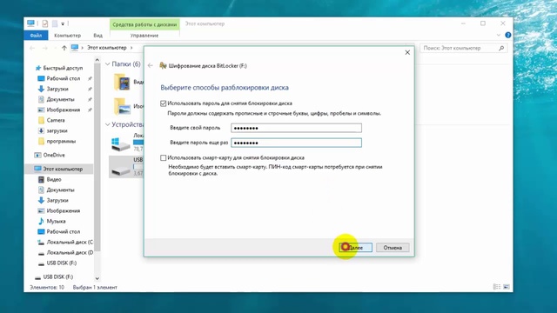Viewport: 557px width, 313px height.
Task: Open the Camera folder in sidebar
Action: [56, 120]
